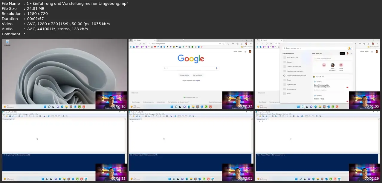Click the Windows search box in the 00:01:05 frame
382x183 pixels.
(318, 48)
